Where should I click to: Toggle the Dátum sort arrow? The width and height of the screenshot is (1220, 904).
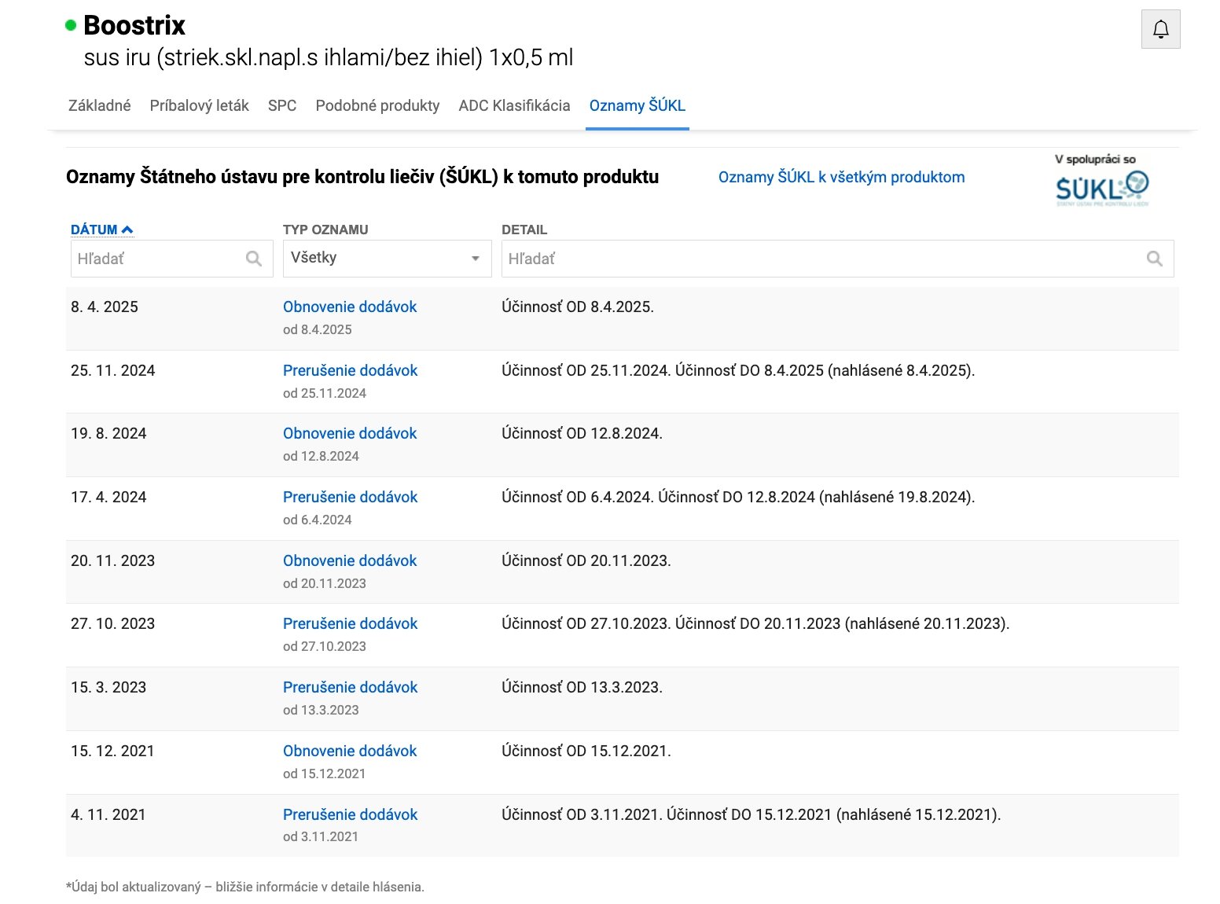pos(127,230)
